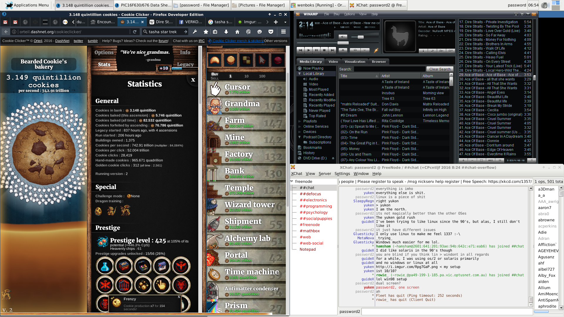Click the Pocket icon in Firefox toolbar
564x317 pixels.
pos(271,32)
